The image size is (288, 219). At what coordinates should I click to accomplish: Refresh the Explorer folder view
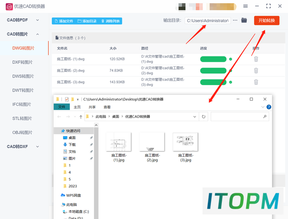203,117
